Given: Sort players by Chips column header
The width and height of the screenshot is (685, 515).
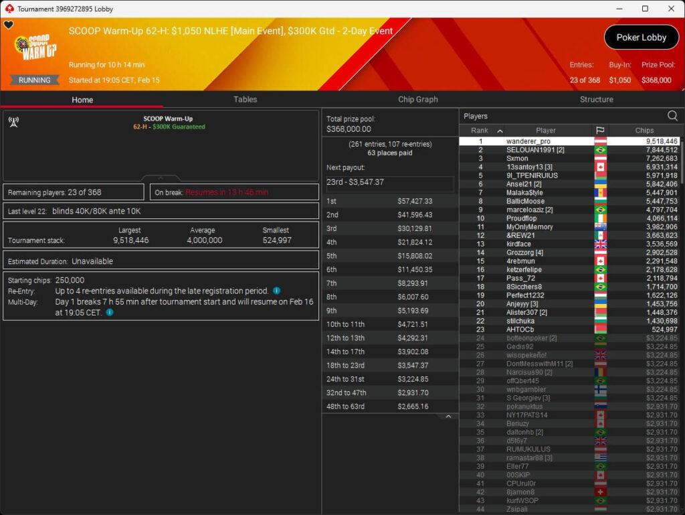Looking at the screenshot, I should tap(644, 131).
